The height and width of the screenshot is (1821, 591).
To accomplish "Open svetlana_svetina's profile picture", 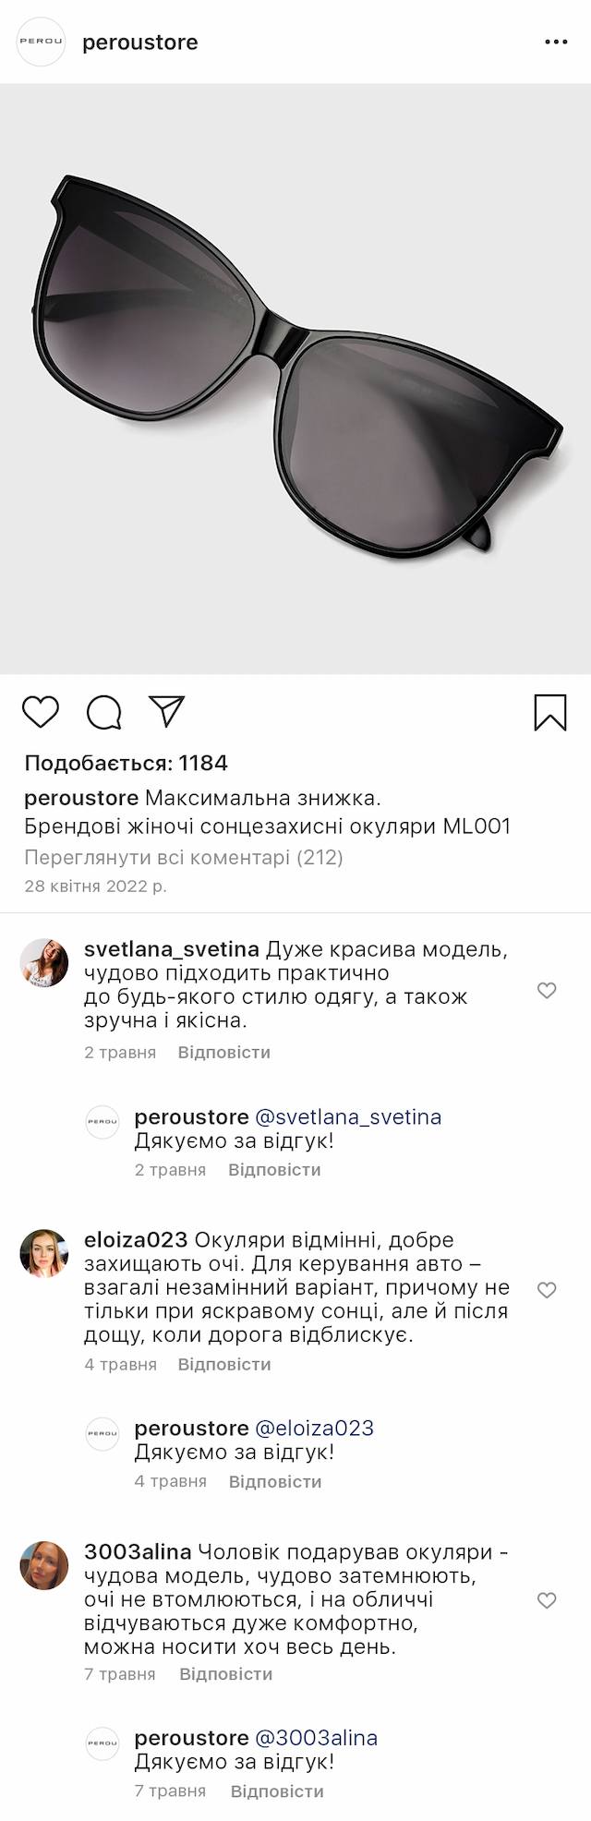I will pos(44,963).
